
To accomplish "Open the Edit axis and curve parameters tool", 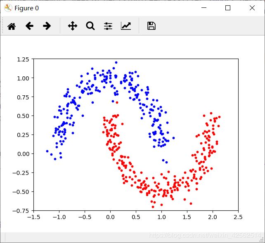I will click(x=126, y=26).
